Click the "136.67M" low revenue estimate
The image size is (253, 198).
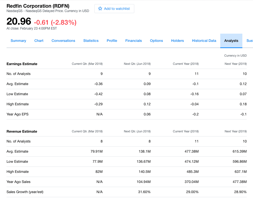144,161
